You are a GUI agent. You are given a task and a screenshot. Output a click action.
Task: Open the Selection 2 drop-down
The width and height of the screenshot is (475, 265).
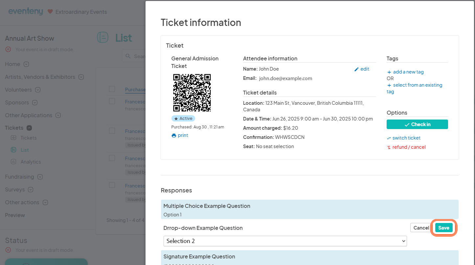tap(285, 241)
